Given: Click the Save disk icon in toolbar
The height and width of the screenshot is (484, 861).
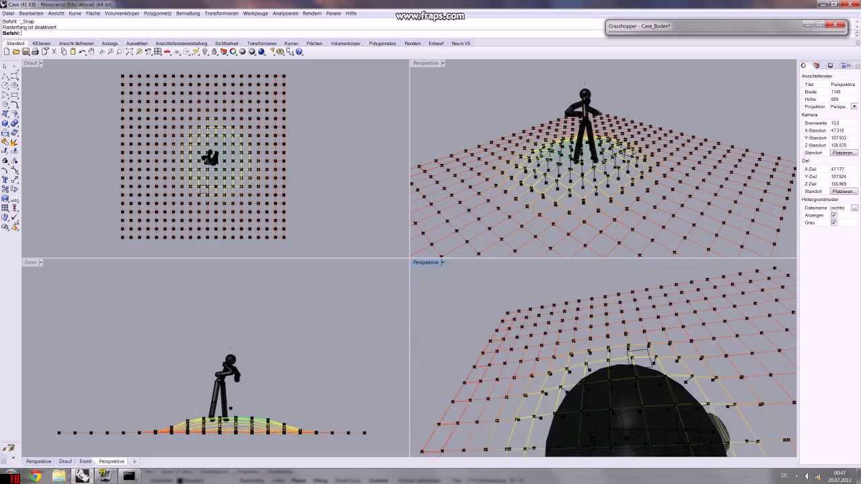Looking at the screenshot, I should 26,52.
